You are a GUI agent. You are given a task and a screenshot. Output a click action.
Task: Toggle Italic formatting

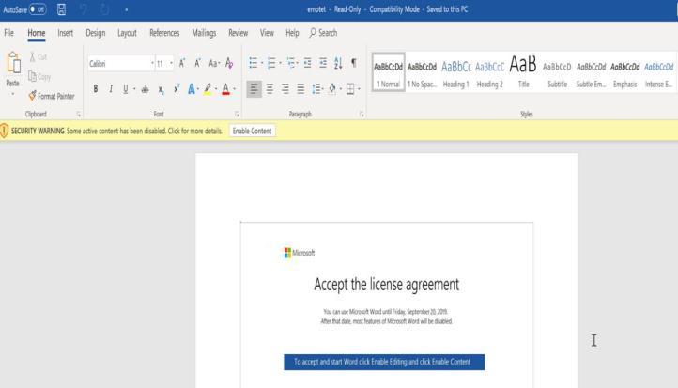pyautogui.click(x=111, y=88)
